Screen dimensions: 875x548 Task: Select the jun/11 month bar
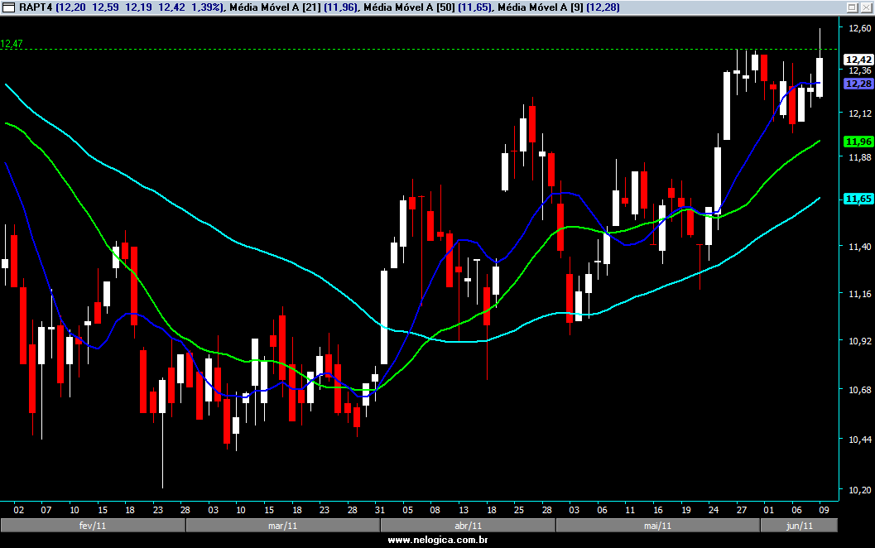coord(799,526)
